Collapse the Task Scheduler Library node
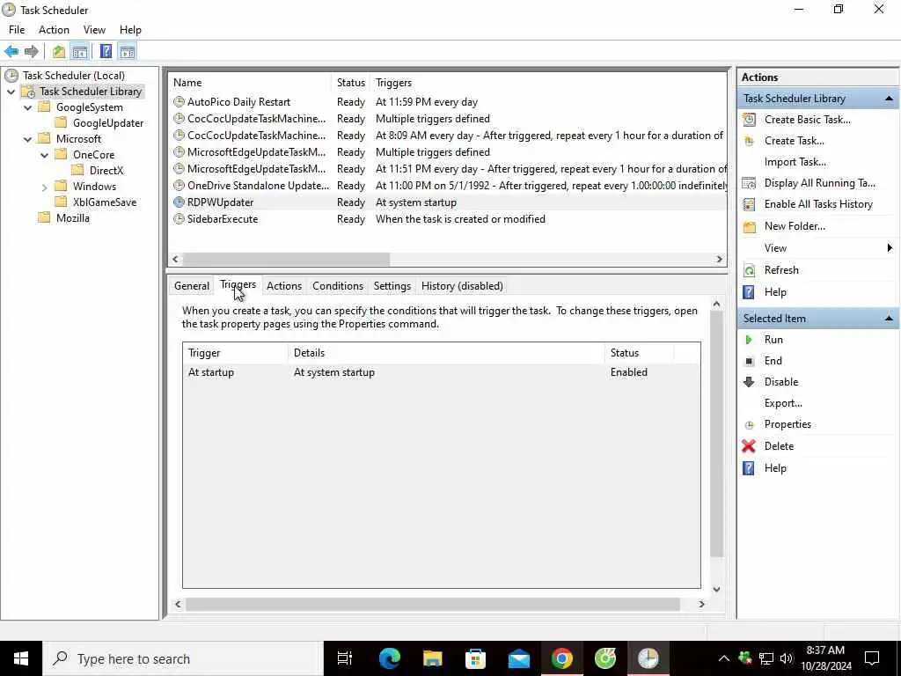The image size is (901, 676). [11, 92]
